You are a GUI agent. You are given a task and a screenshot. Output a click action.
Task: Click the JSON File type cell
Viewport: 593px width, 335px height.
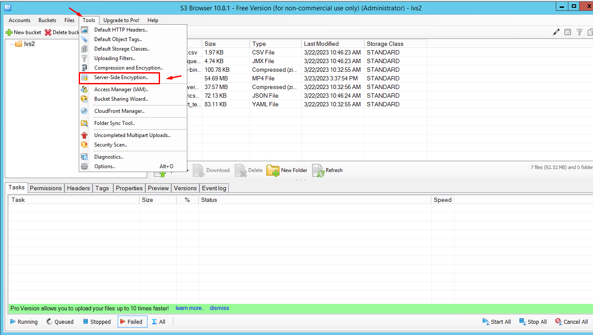point(276,96)
